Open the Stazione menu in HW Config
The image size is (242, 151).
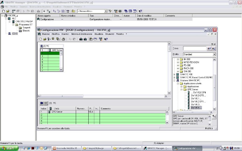coord(46,34)
